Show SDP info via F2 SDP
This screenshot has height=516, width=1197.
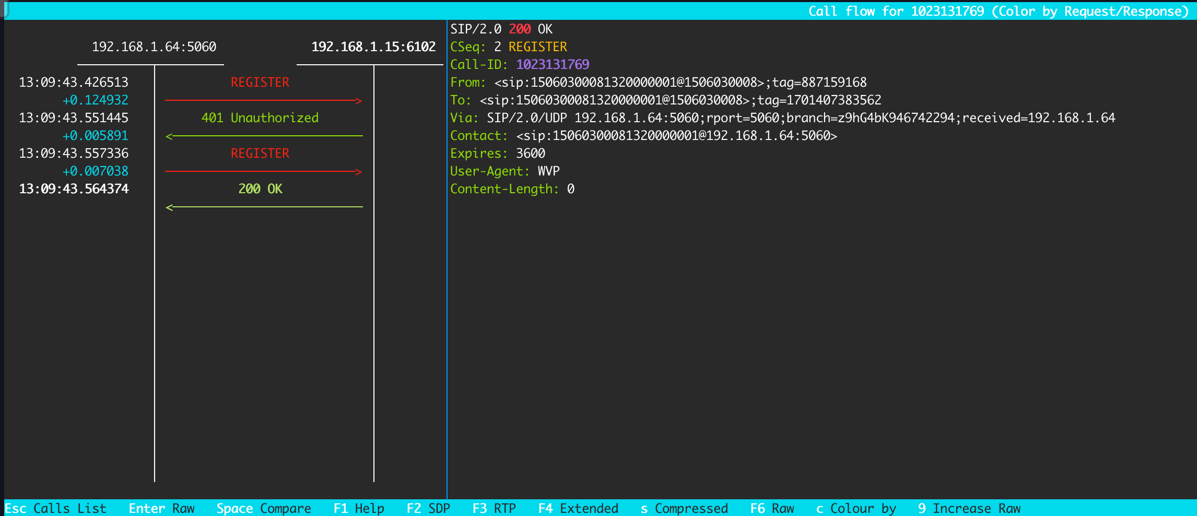point(428,508)
